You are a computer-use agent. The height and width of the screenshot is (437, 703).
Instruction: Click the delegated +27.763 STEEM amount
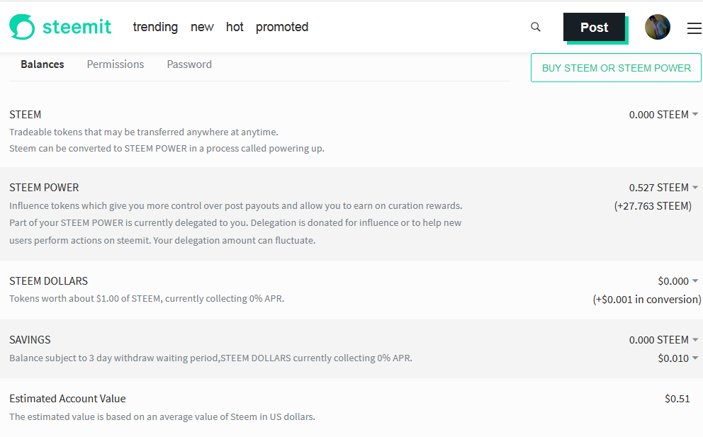click(x=653, y=206)
